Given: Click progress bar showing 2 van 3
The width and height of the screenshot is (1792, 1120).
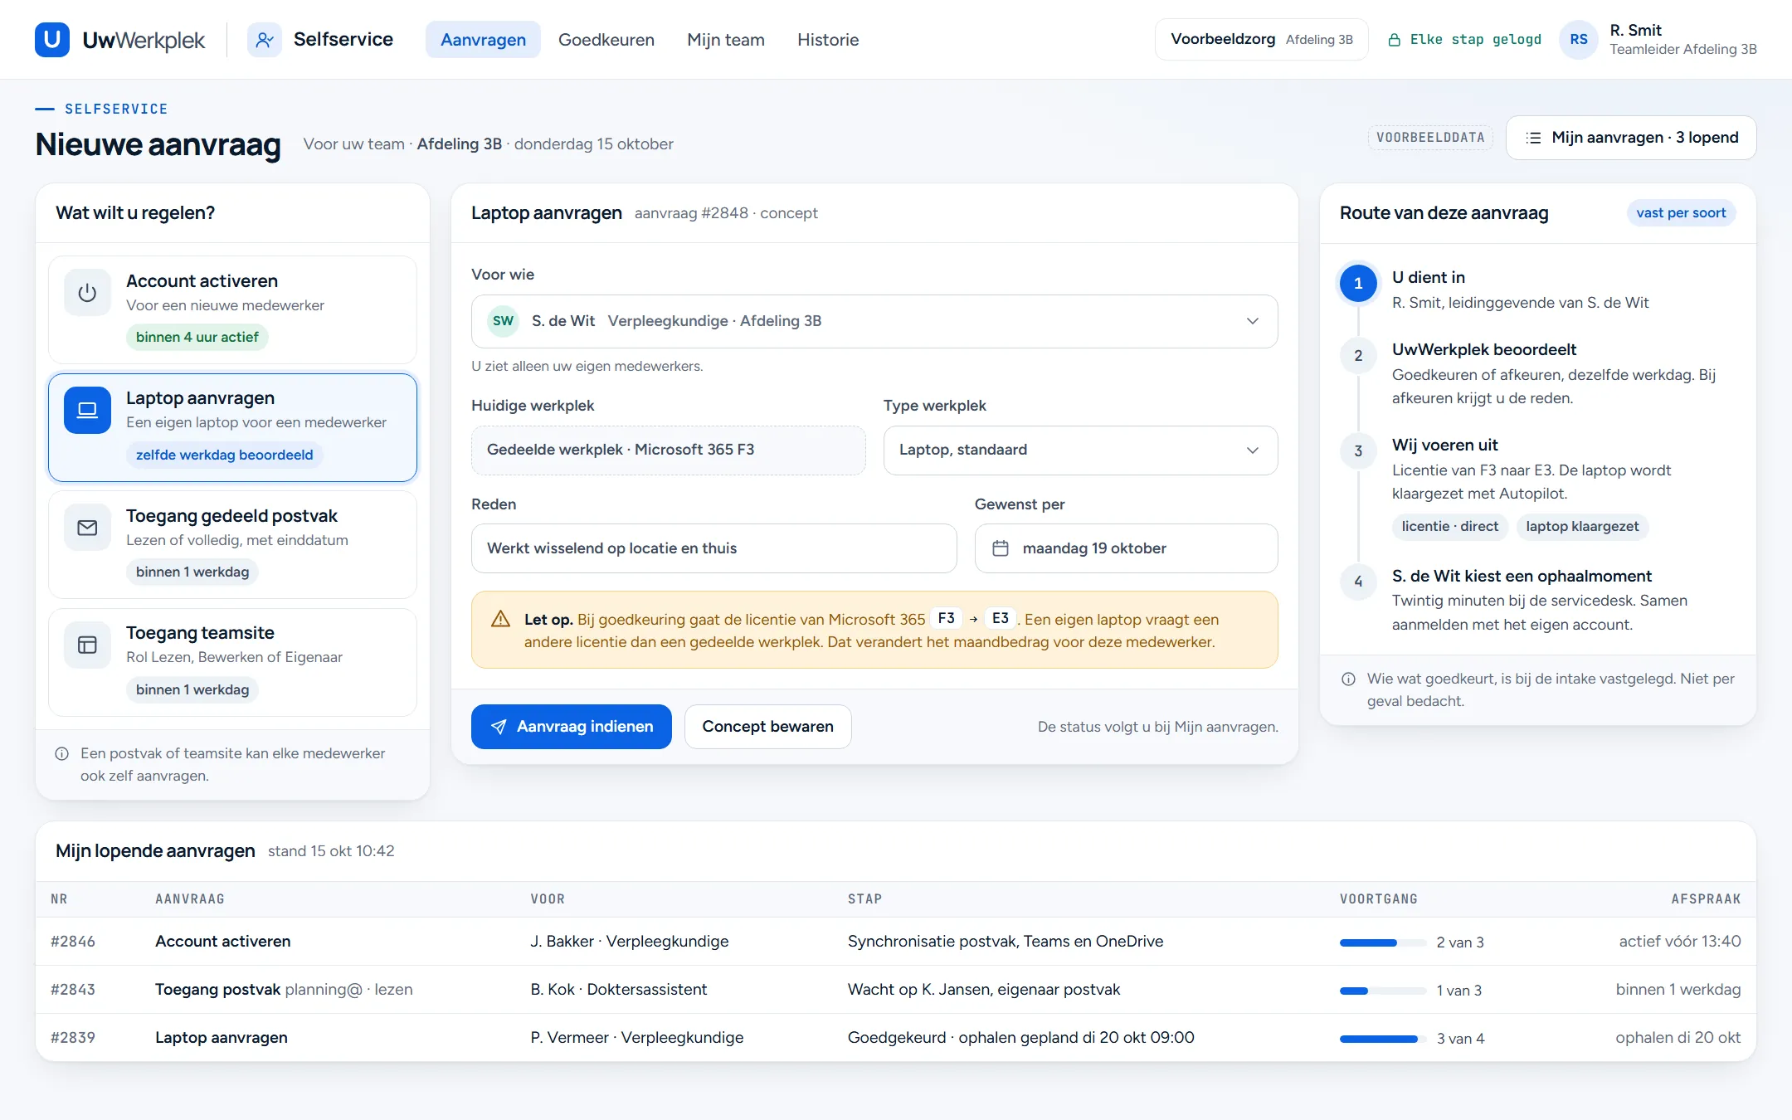Looking at the screenshot, I should click(x=1382, y=942).
